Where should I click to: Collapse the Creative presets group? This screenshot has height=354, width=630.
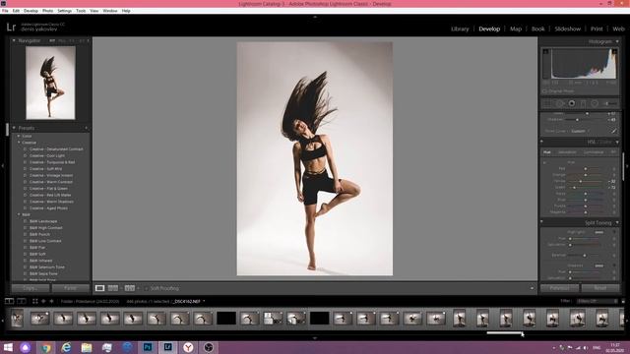[x=19, y=143]
